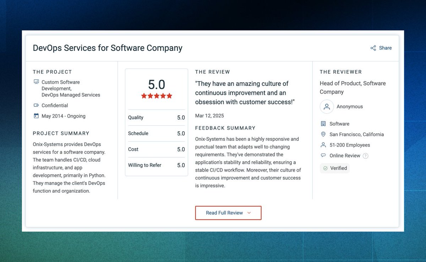
Task: Open the Read Full Review button
Action: (228, 213)
